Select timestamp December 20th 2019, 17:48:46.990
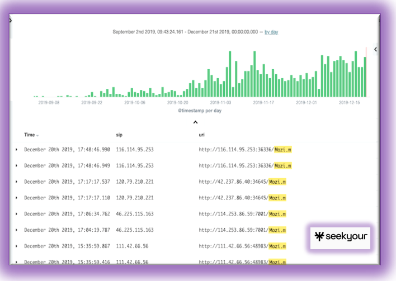This screenshot has width=396, height=281. click(67, 150)
